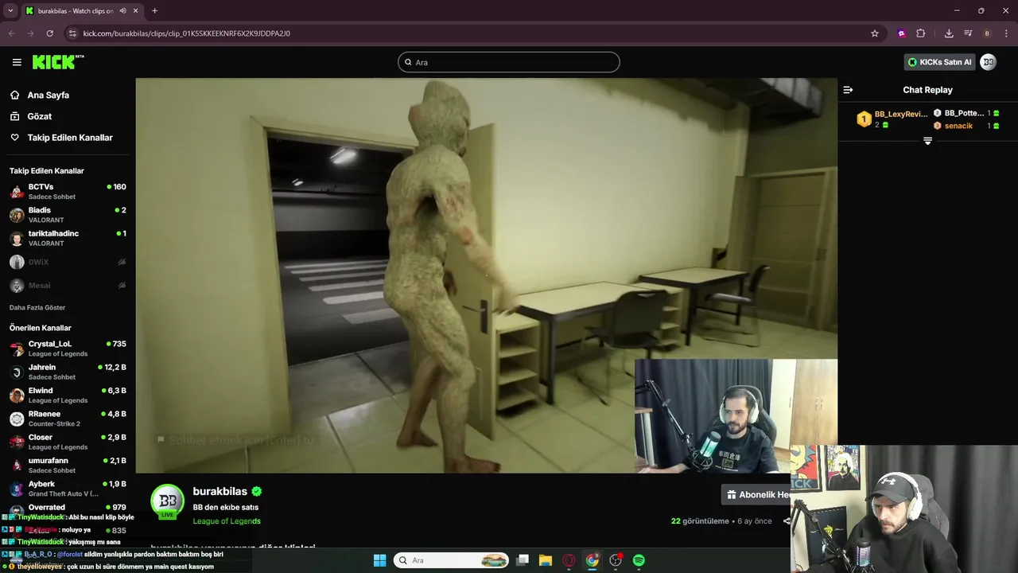Open the Jahrein channel avatar
The image size is (1018, 573).
17,372
